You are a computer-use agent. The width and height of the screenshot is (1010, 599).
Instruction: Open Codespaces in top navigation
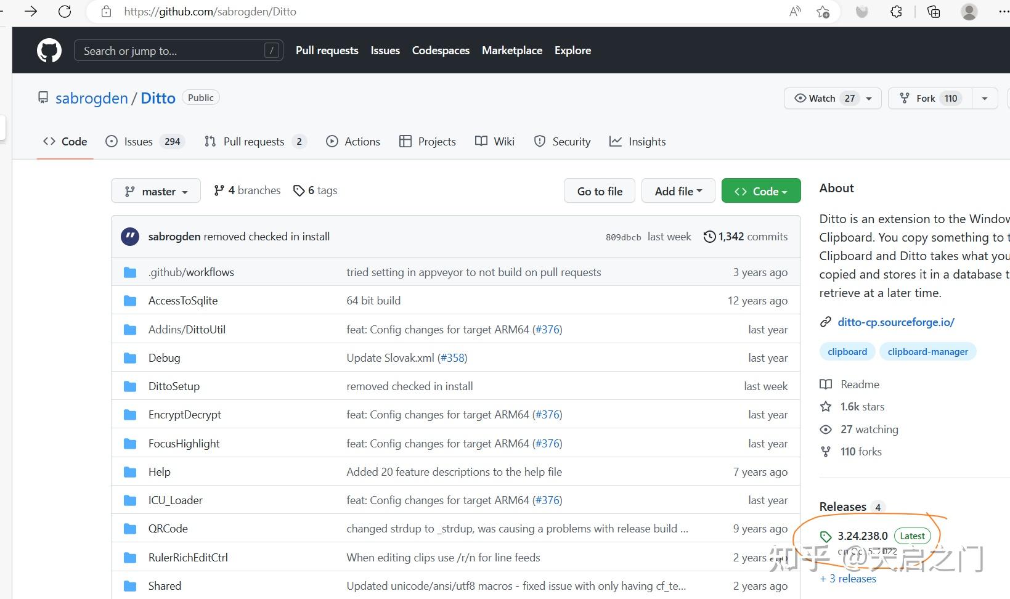click(441, 51)
